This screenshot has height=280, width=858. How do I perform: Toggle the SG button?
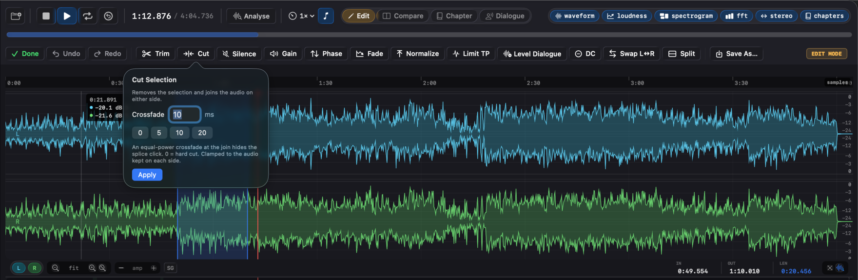170,268
